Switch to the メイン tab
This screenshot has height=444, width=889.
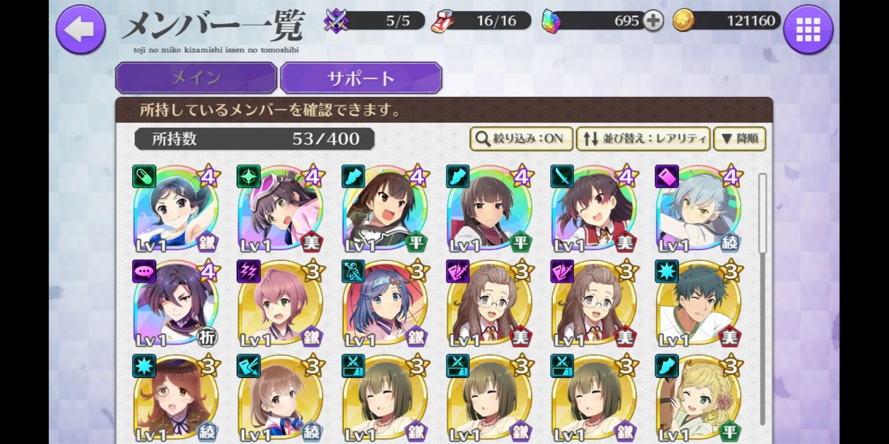tap(196, 78)
